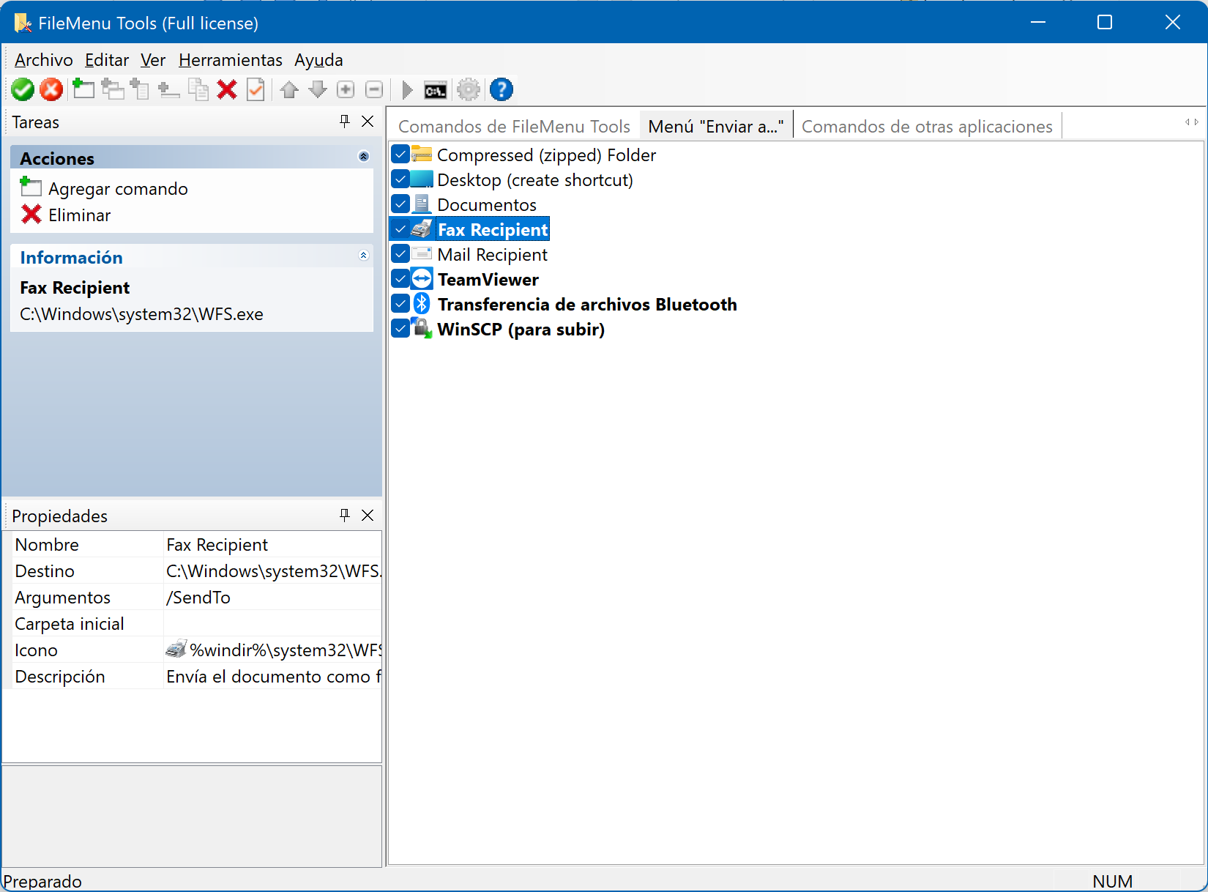Image resolution: width=1208 pixels, height=892 pixels.
Task: Uncheck WinSCP (para subir) checkbox
Action: [x=400, y=329]
